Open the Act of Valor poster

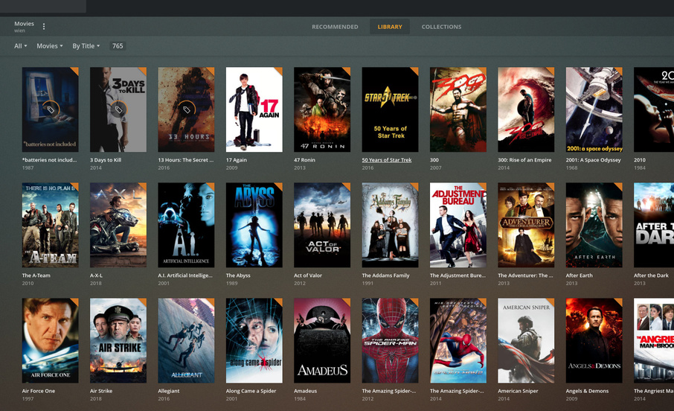point(322,225)
